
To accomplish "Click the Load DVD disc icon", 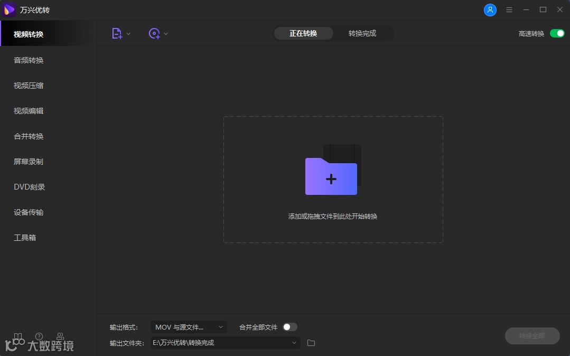I will click(154, 33).
